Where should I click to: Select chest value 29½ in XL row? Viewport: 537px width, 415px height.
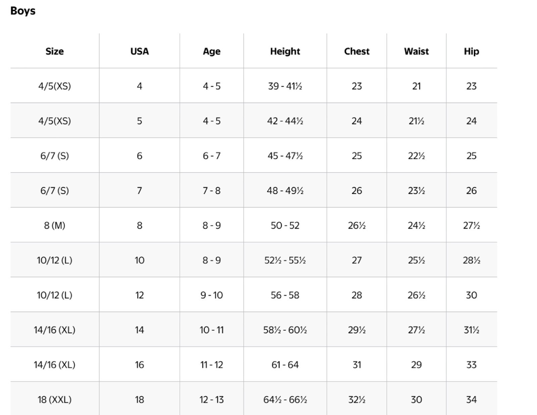pos(356,330)
